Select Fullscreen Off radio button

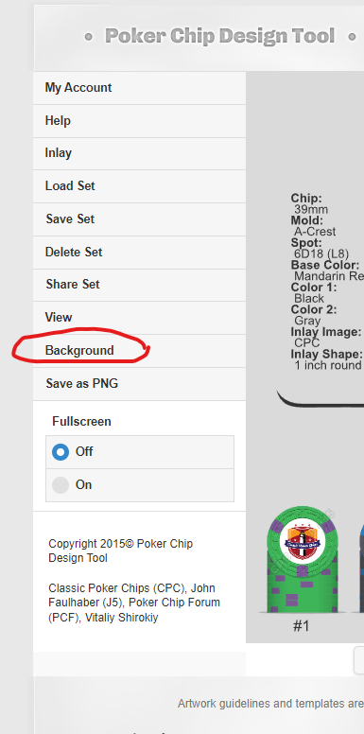tap(61, 452)
